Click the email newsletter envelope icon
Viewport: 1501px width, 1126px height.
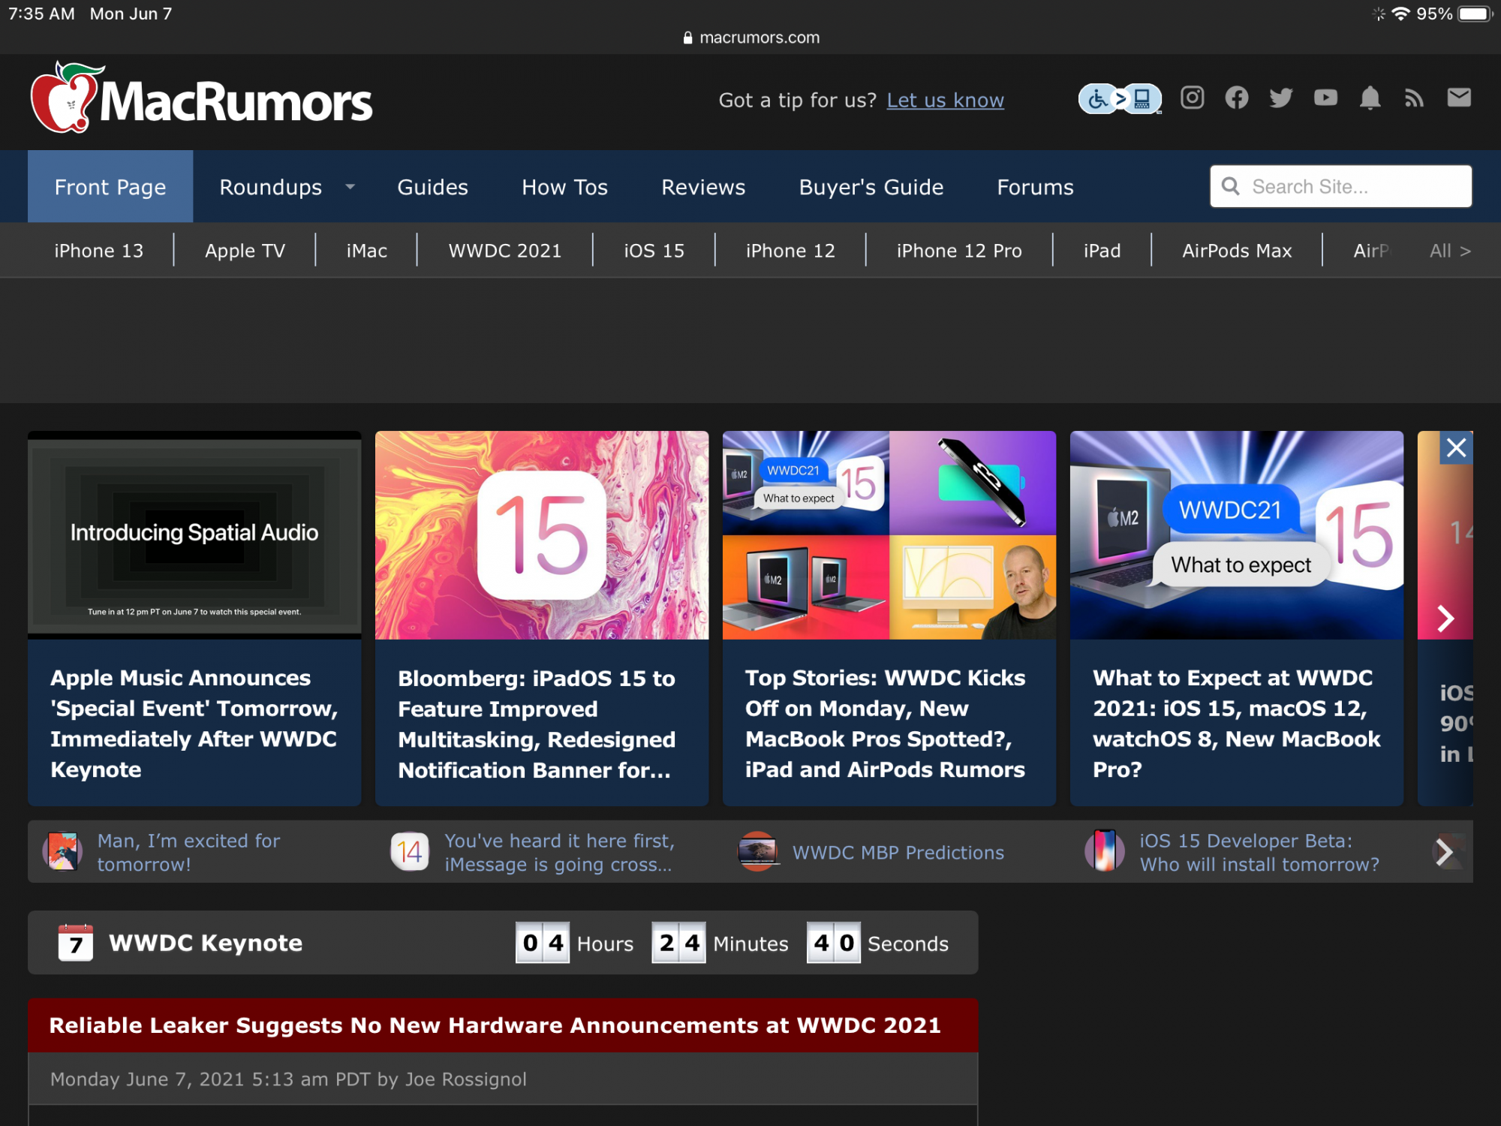pos(1459,98)
